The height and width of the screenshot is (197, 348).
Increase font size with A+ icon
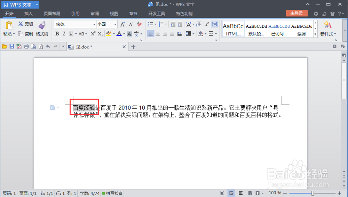point(122,24)
